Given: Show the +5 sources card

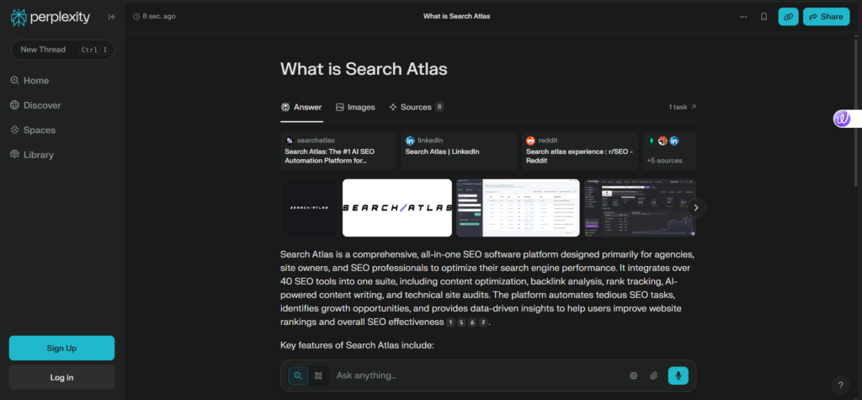Looking at the screenshot, I should (x=669, y=151).
